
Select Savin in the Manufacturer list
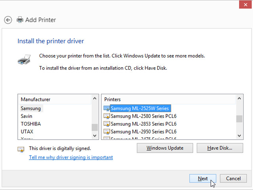pos(26,116)
